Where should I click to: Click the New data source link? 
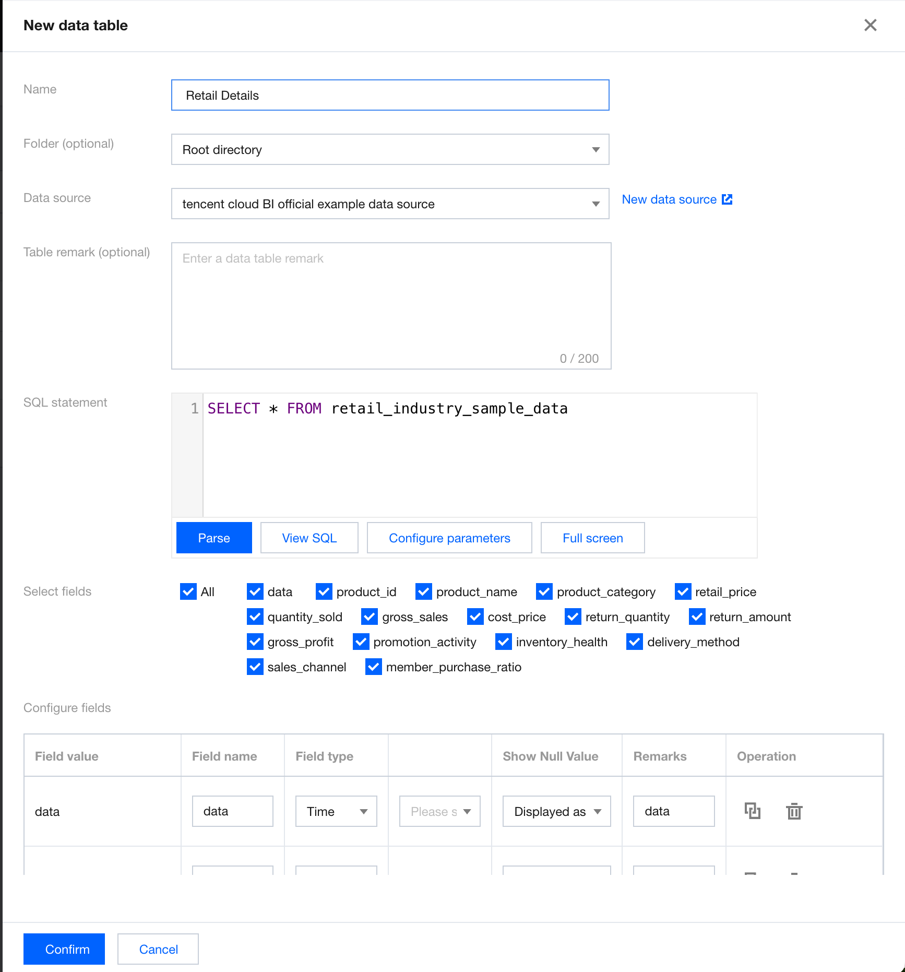click(669, 199)
